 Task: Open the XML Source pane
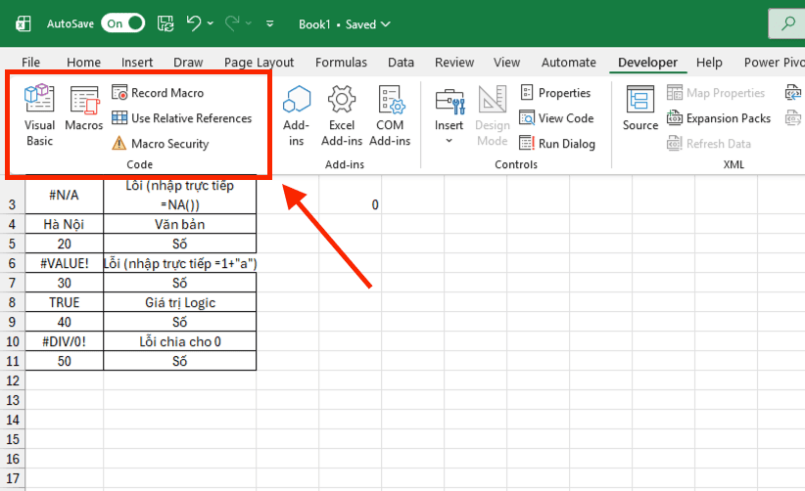(x=640, y=110)
